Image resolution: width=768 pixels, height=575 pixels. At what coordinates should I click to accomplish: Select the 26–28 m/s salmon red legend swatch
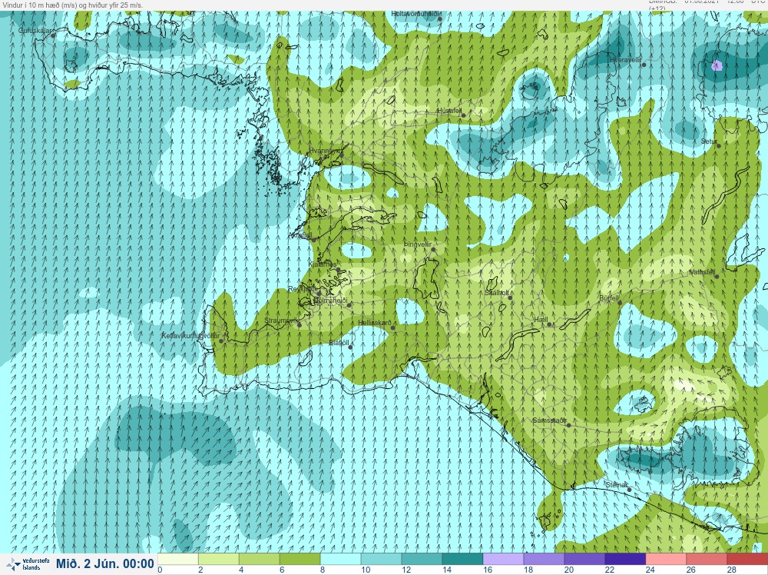coord(707,560)
